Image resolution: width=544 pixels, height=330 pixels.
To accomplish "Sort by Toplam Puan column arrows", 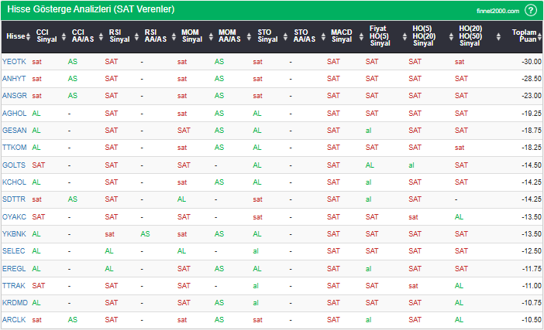I will 539,36.
